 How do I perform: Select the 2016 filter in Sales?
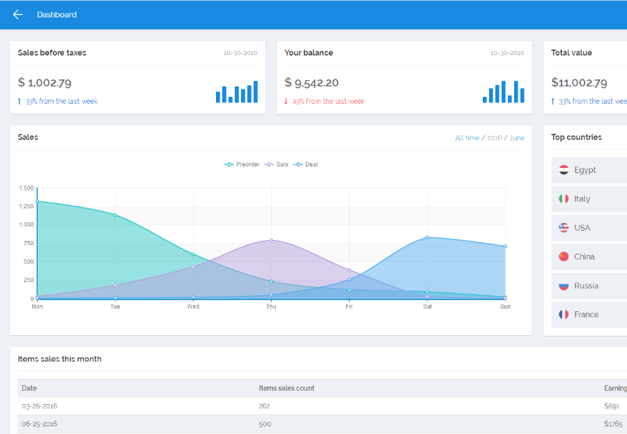coord(494,138)
